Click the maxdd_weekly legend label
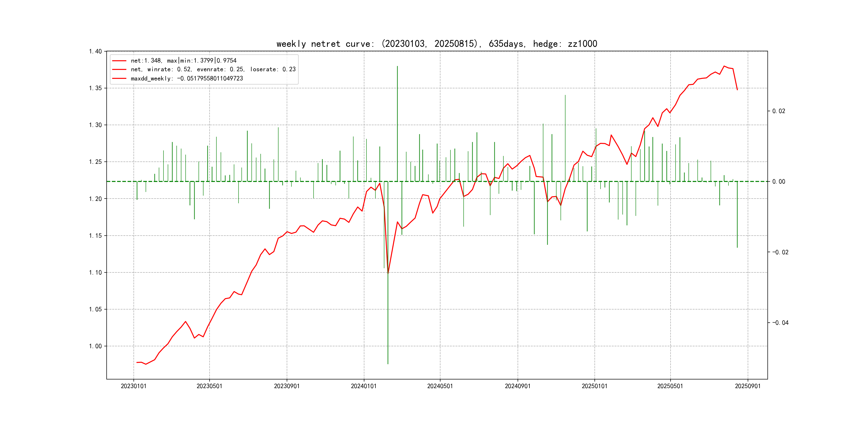 (x=187, y=78)
